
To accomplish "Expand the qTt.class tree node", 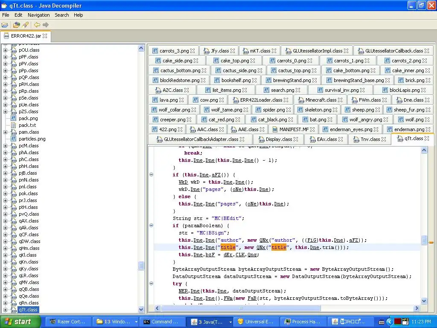I will pyautogui.click(x=5, y=310).
